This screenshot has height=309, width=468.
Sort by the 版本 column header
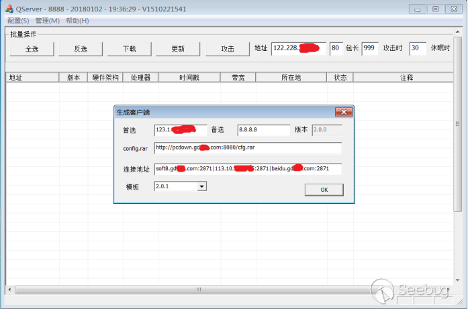[x=73, y=78]
